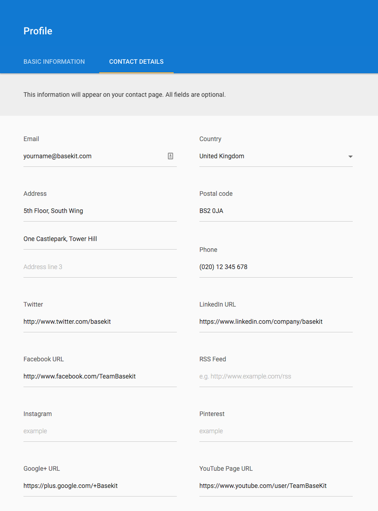
Task: Focus the first Address line field
Action: (100, 211)
